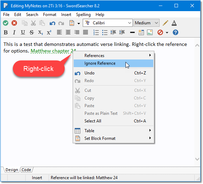Align text right
The height and width of the screenshot is (184, 203).
click(x=77, y=32)
